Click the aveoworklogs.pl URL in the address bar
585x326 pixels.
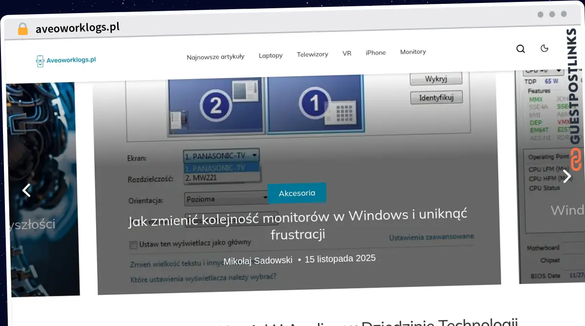tap(78, 28)
